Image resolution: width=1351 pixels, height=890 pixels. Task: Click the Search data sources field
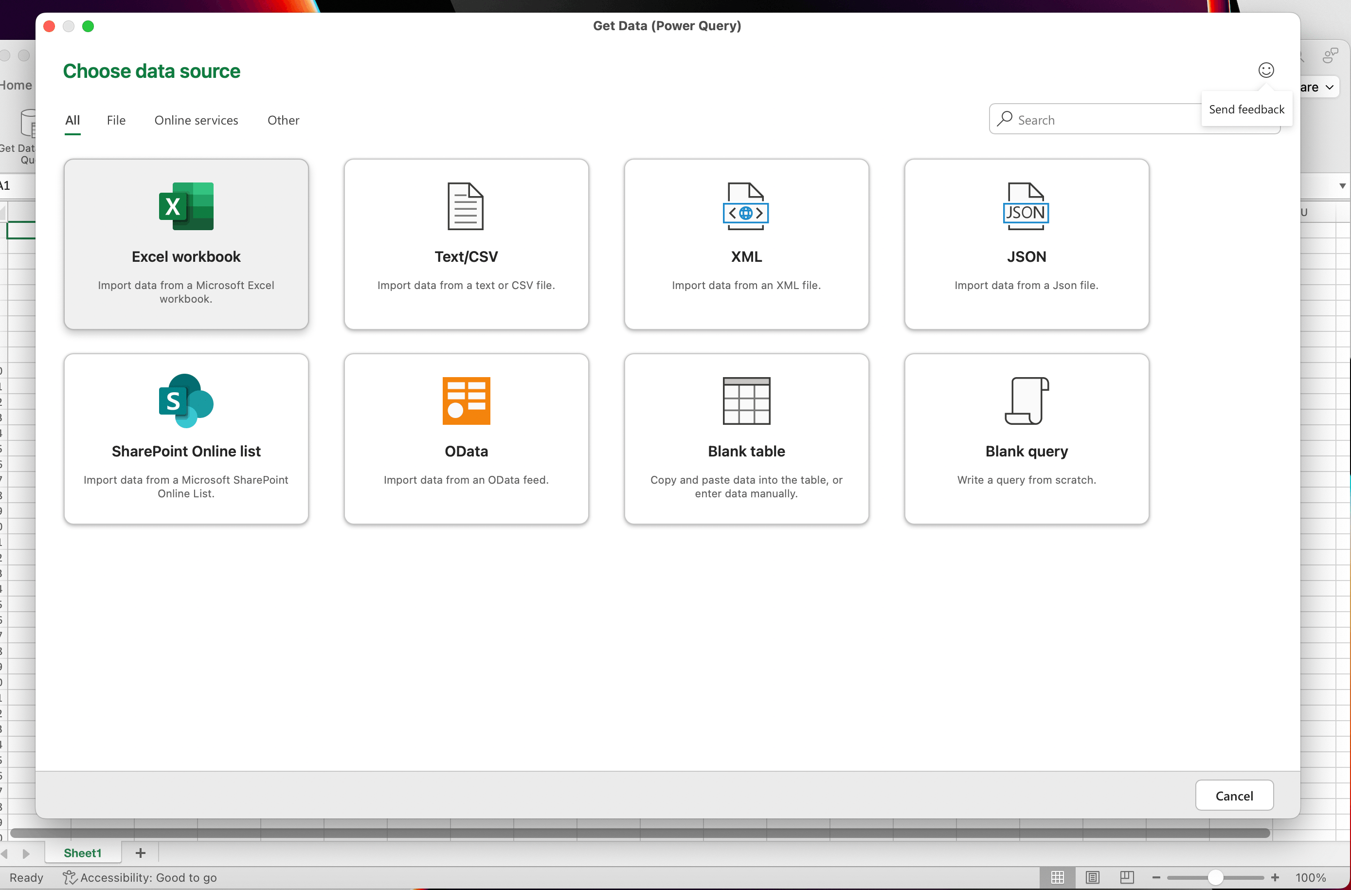(1101, 120)
